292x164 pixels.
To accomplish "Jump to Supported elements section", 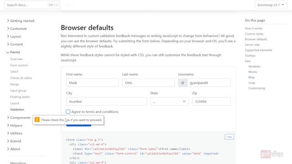I will (x=258, y=50).
